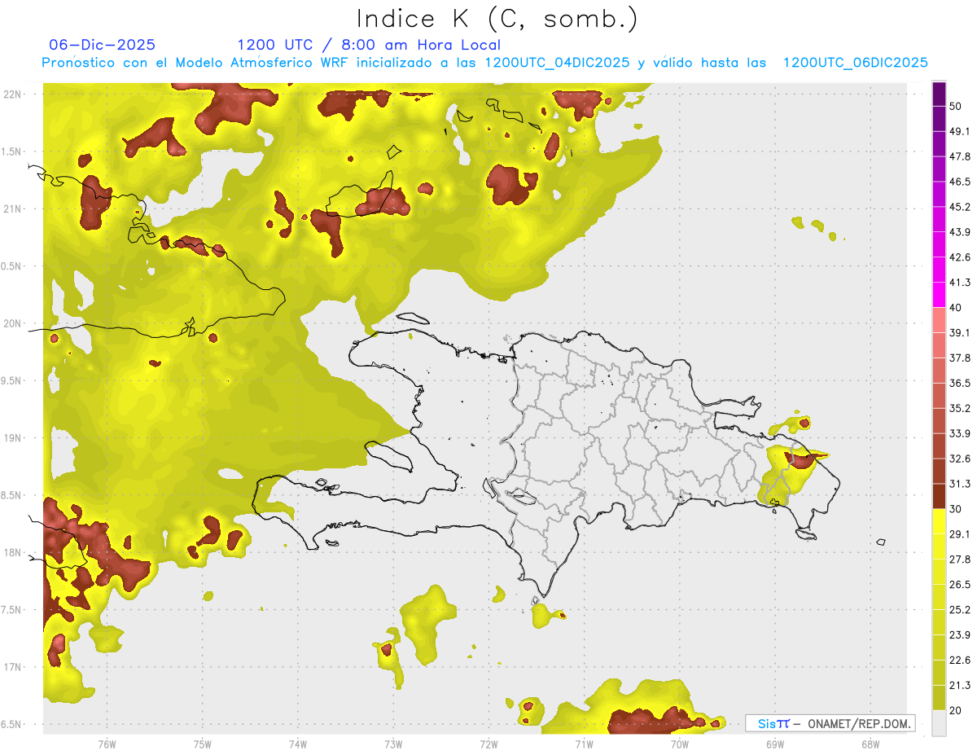Click the colorbar value "30"
The height and width of the screenshot is (755, 977).
point(956,509)
